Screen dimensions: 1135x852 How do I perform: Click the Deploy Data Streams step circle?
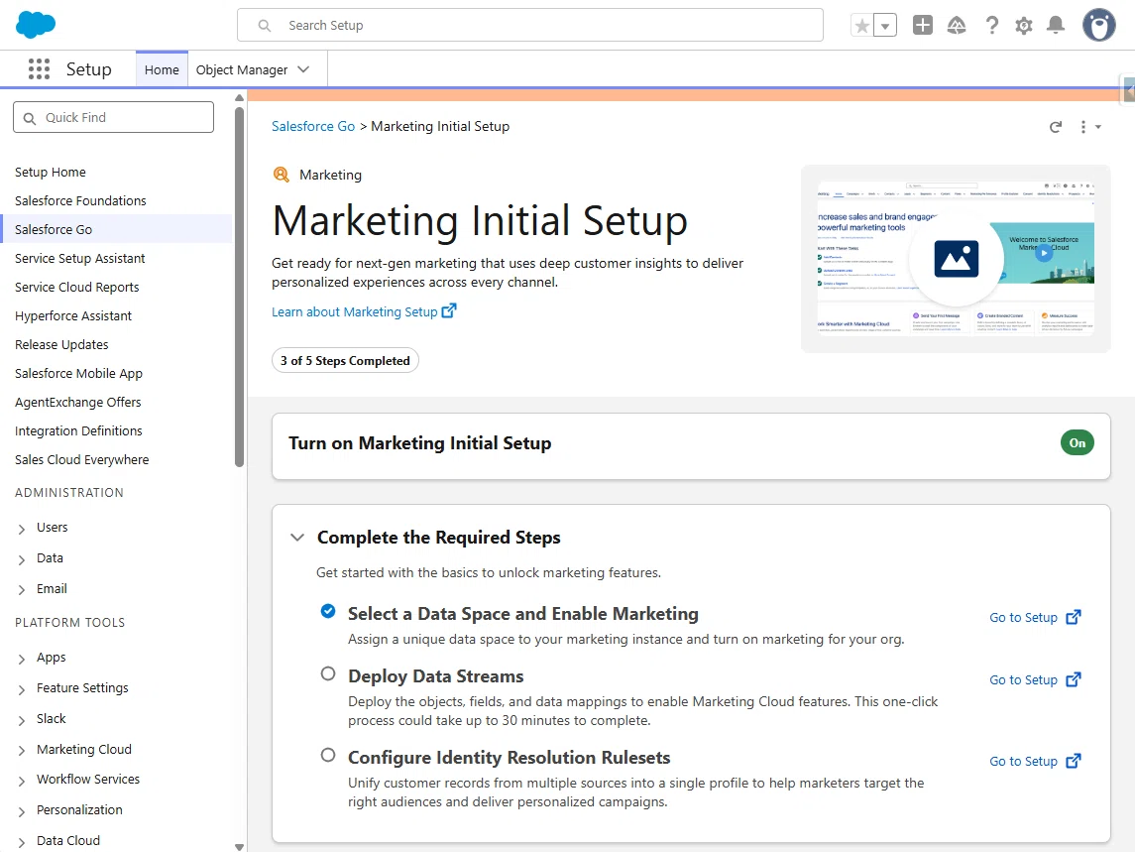point(328,673)
